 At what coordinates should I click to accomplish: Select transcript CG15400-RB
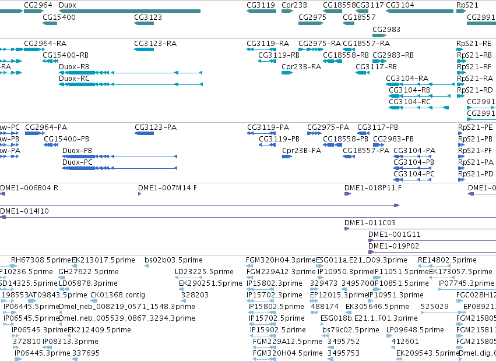[50, 61]
